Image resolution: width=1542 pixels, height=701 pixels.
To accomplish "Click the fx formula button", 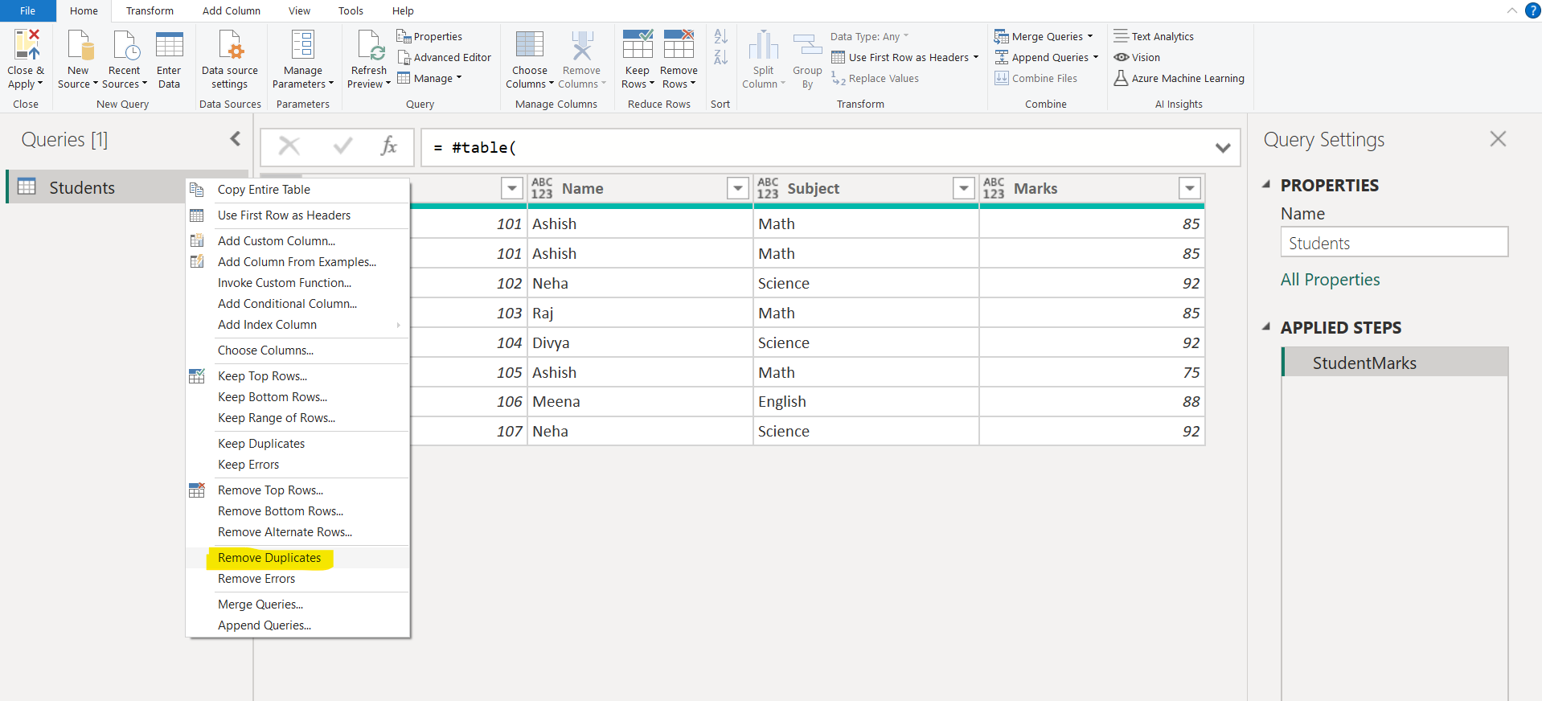I will 389,146.
